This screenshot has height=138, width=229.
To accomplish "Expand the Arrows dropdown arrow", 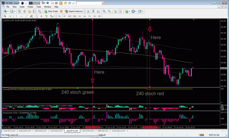I will pos(54,16).
